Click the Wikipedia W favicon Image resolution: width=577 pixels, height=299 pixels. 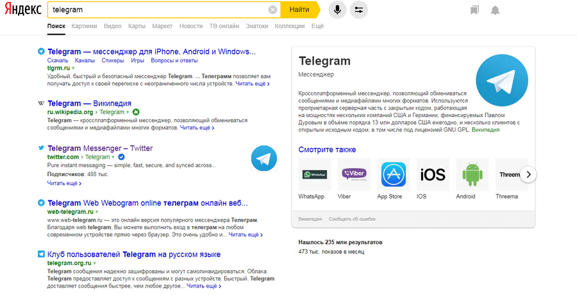(41, 103)
